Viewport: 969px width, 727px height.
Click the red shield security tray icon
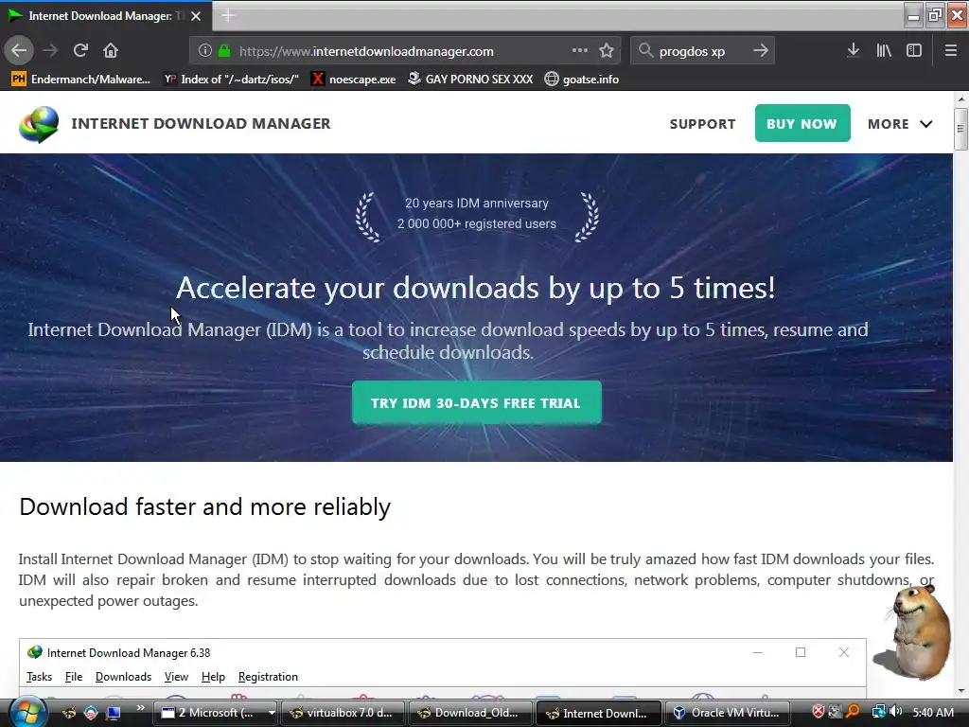tap(819, 712)
